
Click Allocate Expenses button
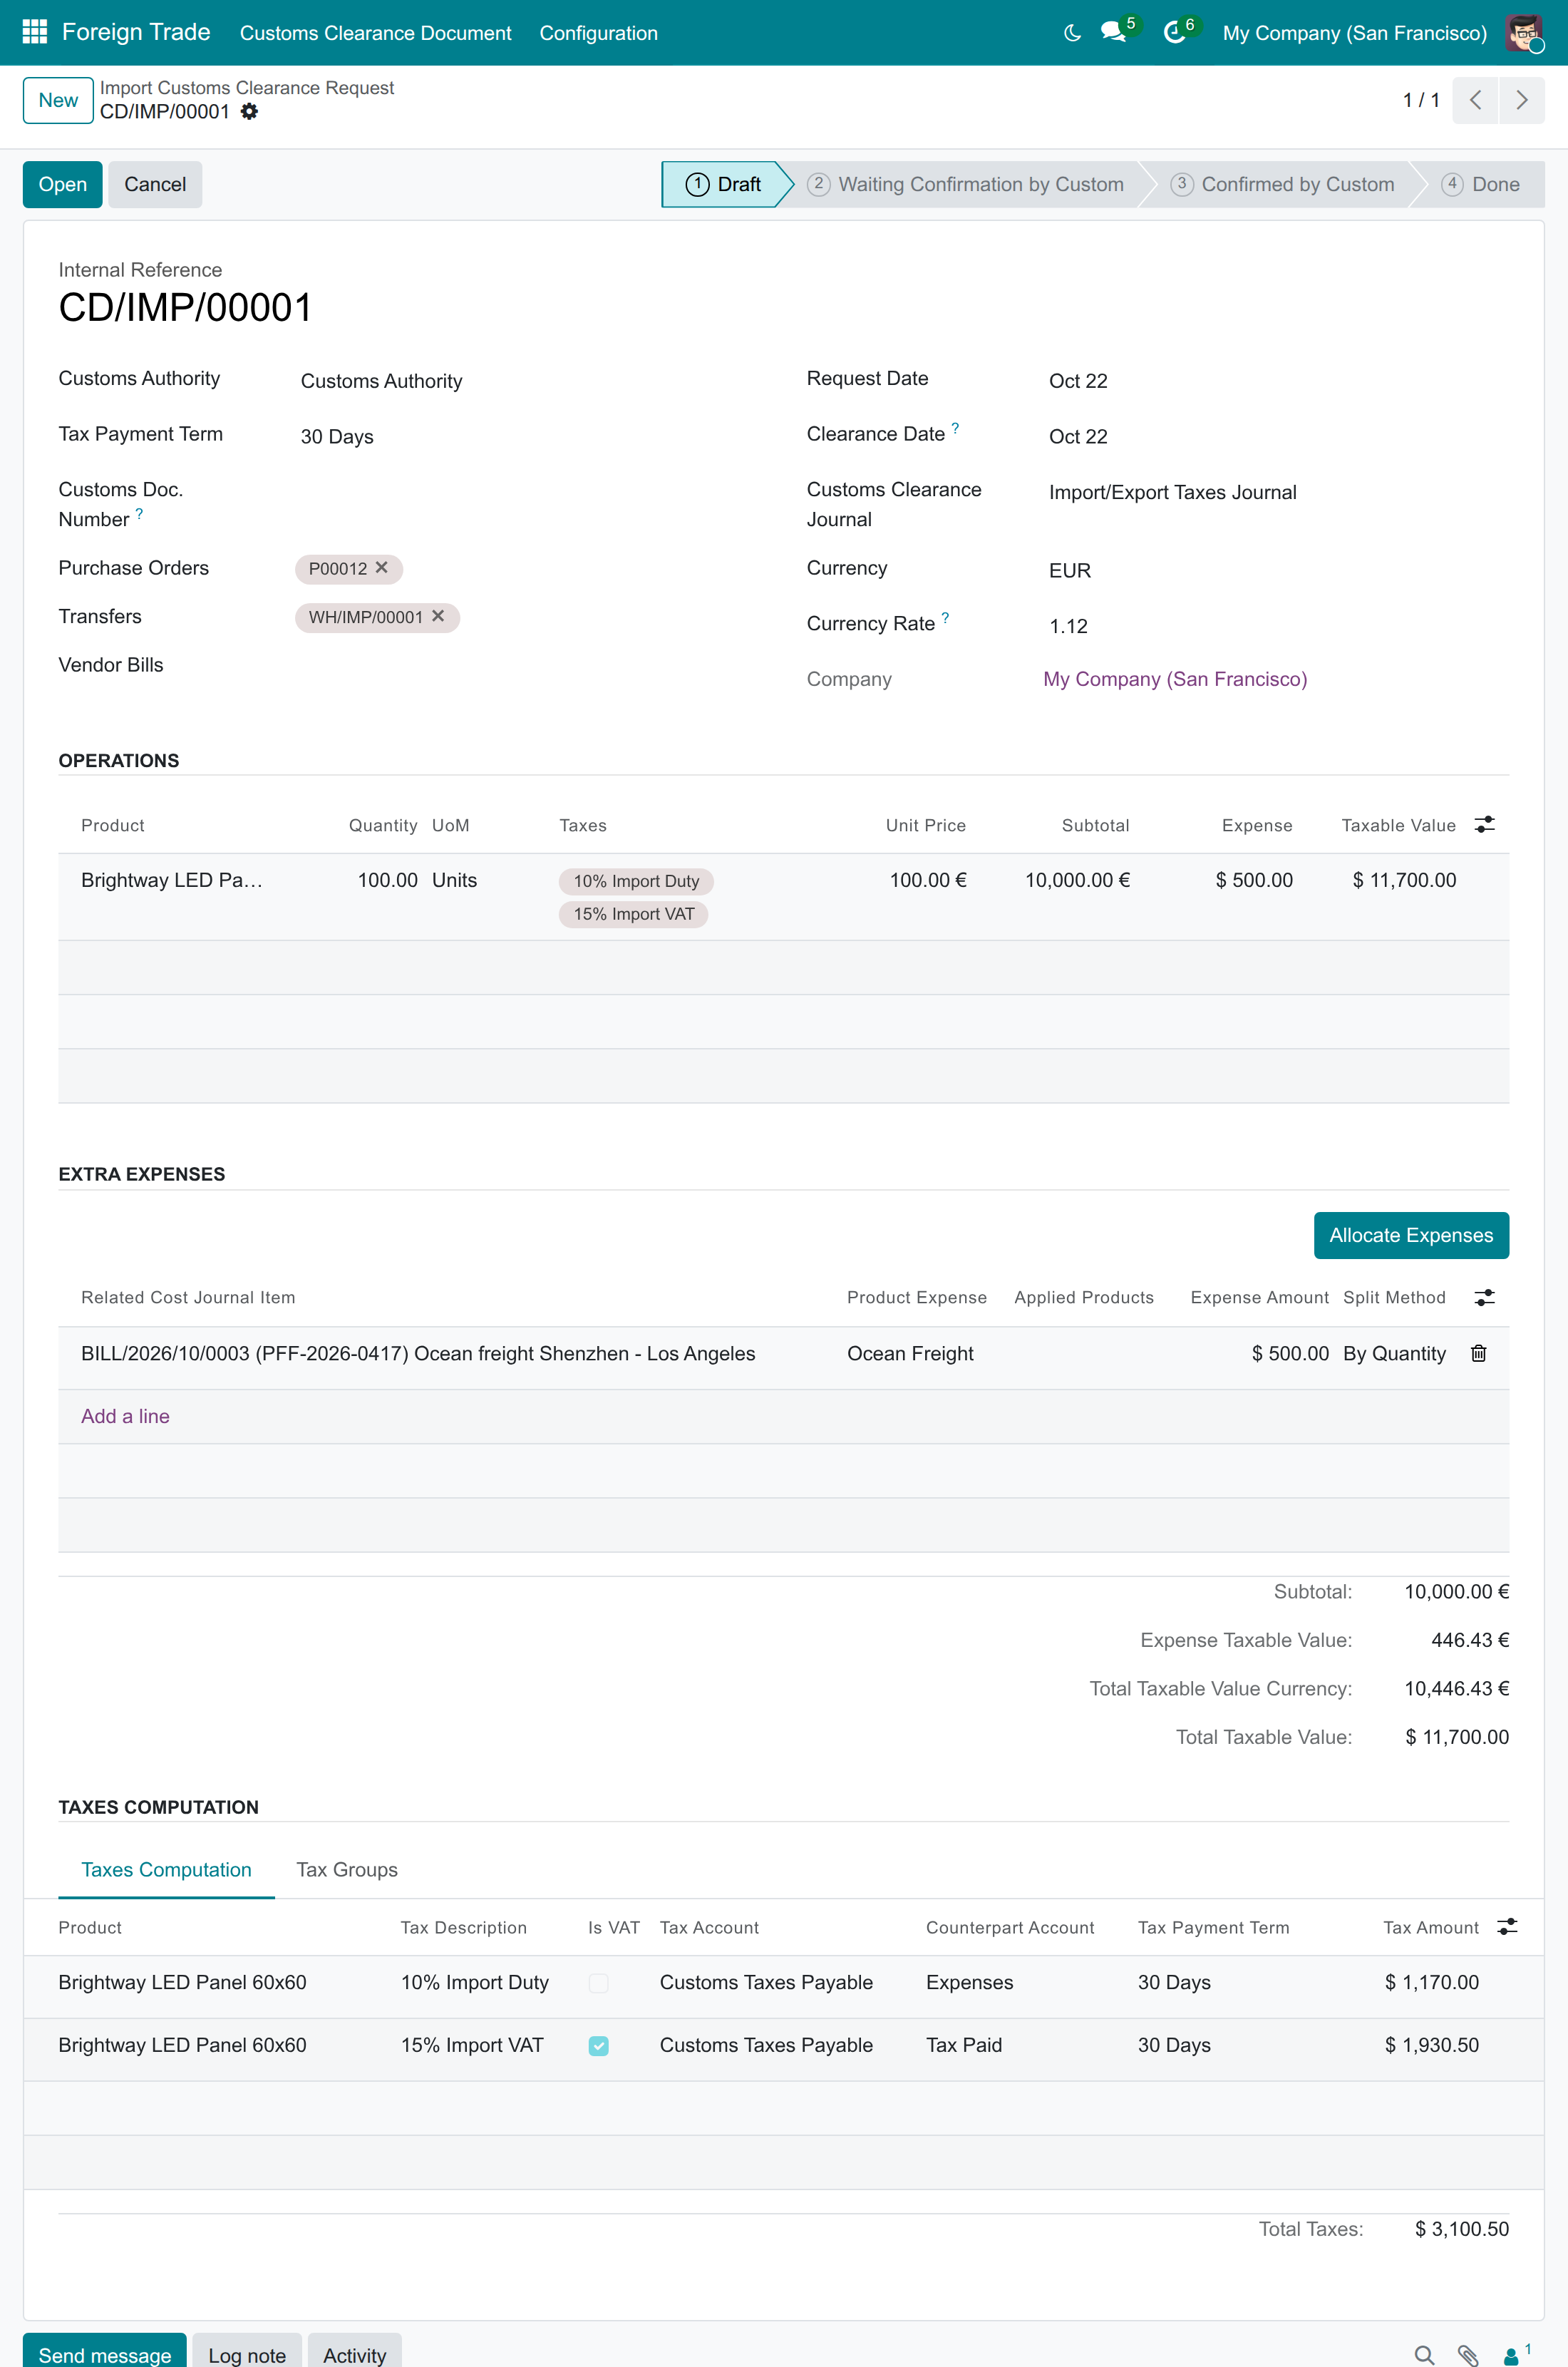click(x=1410, y=1235)
